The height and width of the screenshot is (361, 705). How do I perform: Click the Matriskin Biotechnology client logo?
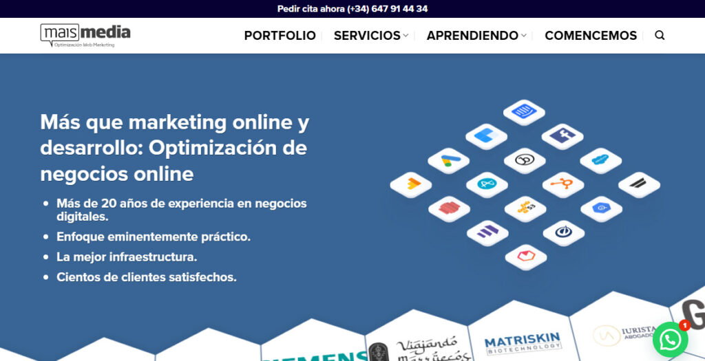tap(523, 344)
